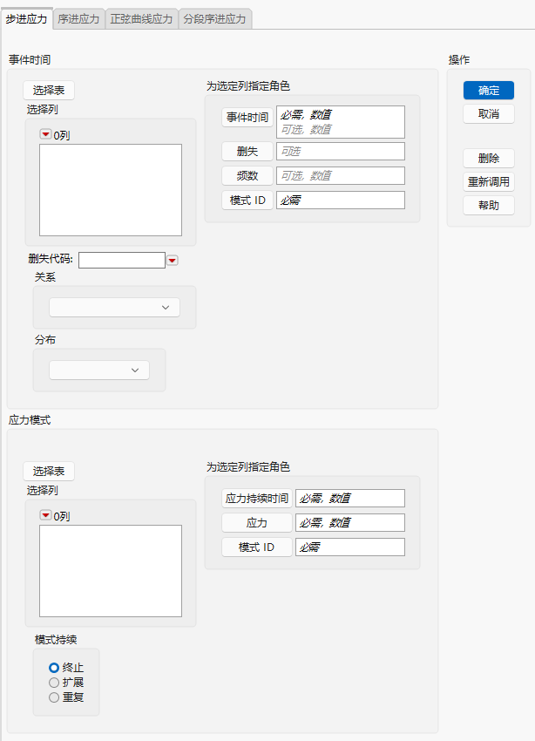Image resolution: width=535 pixels, height=741 pixels.
Task: Assign column to 事件时间 role button
Action: tap(247, 117)
